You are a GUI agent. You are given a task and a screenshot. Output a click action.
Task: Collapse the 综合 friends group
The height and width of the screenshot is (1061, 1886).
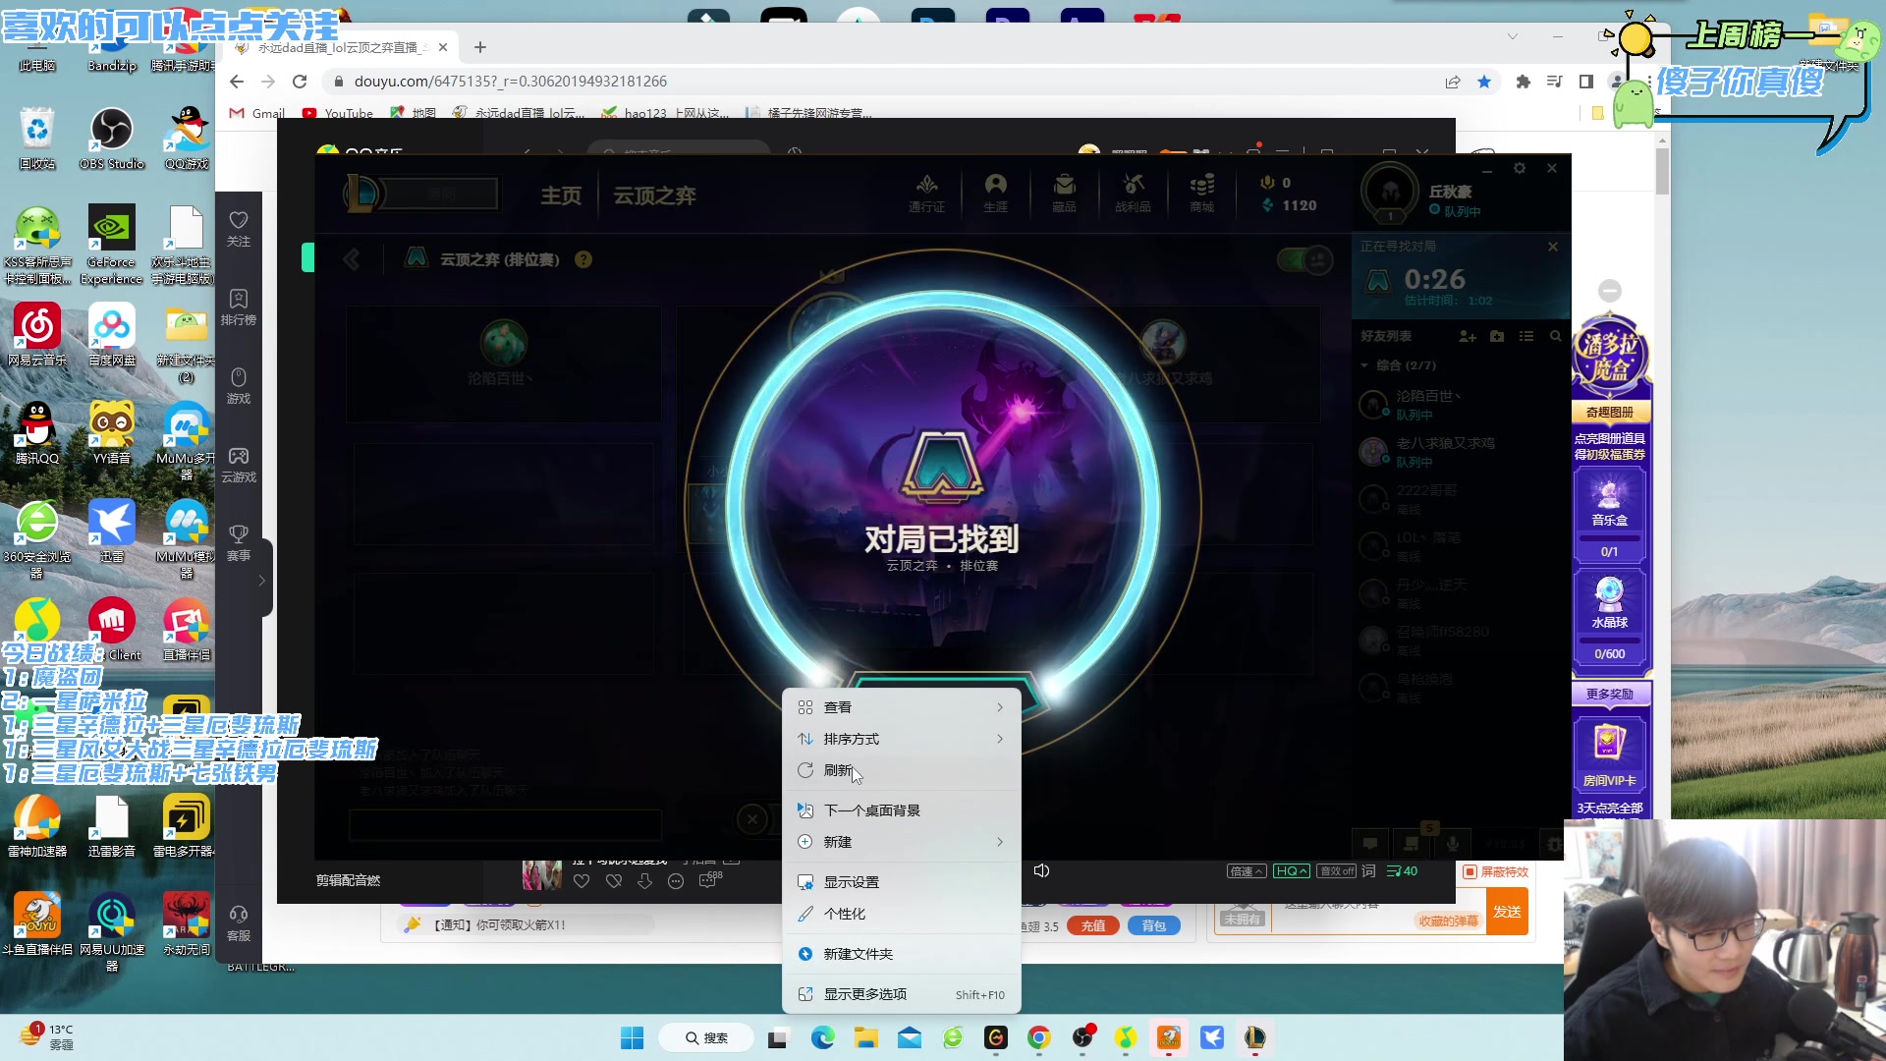pyautogui.click(x=1364, y=365)
